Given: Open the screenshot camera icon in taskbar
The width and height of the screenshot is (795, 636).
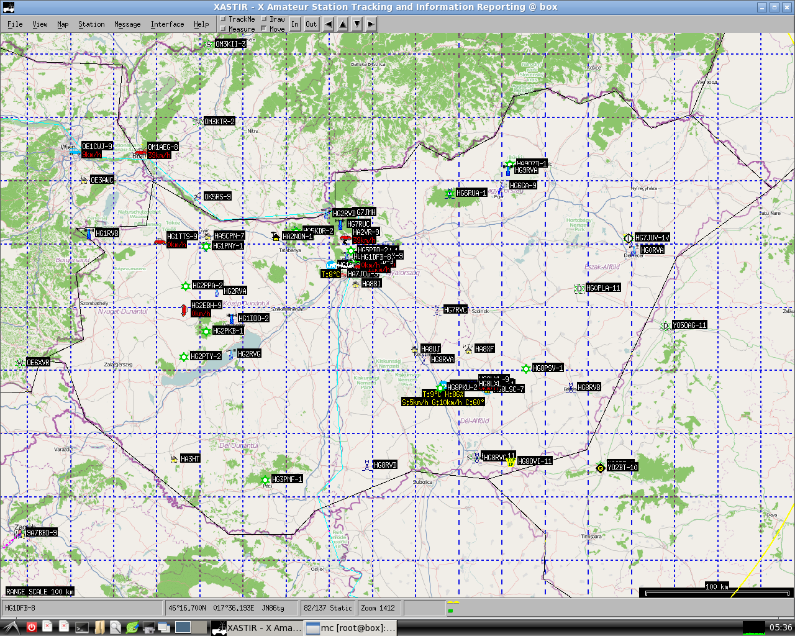Looking at the screenshot, I should [148, 628].
